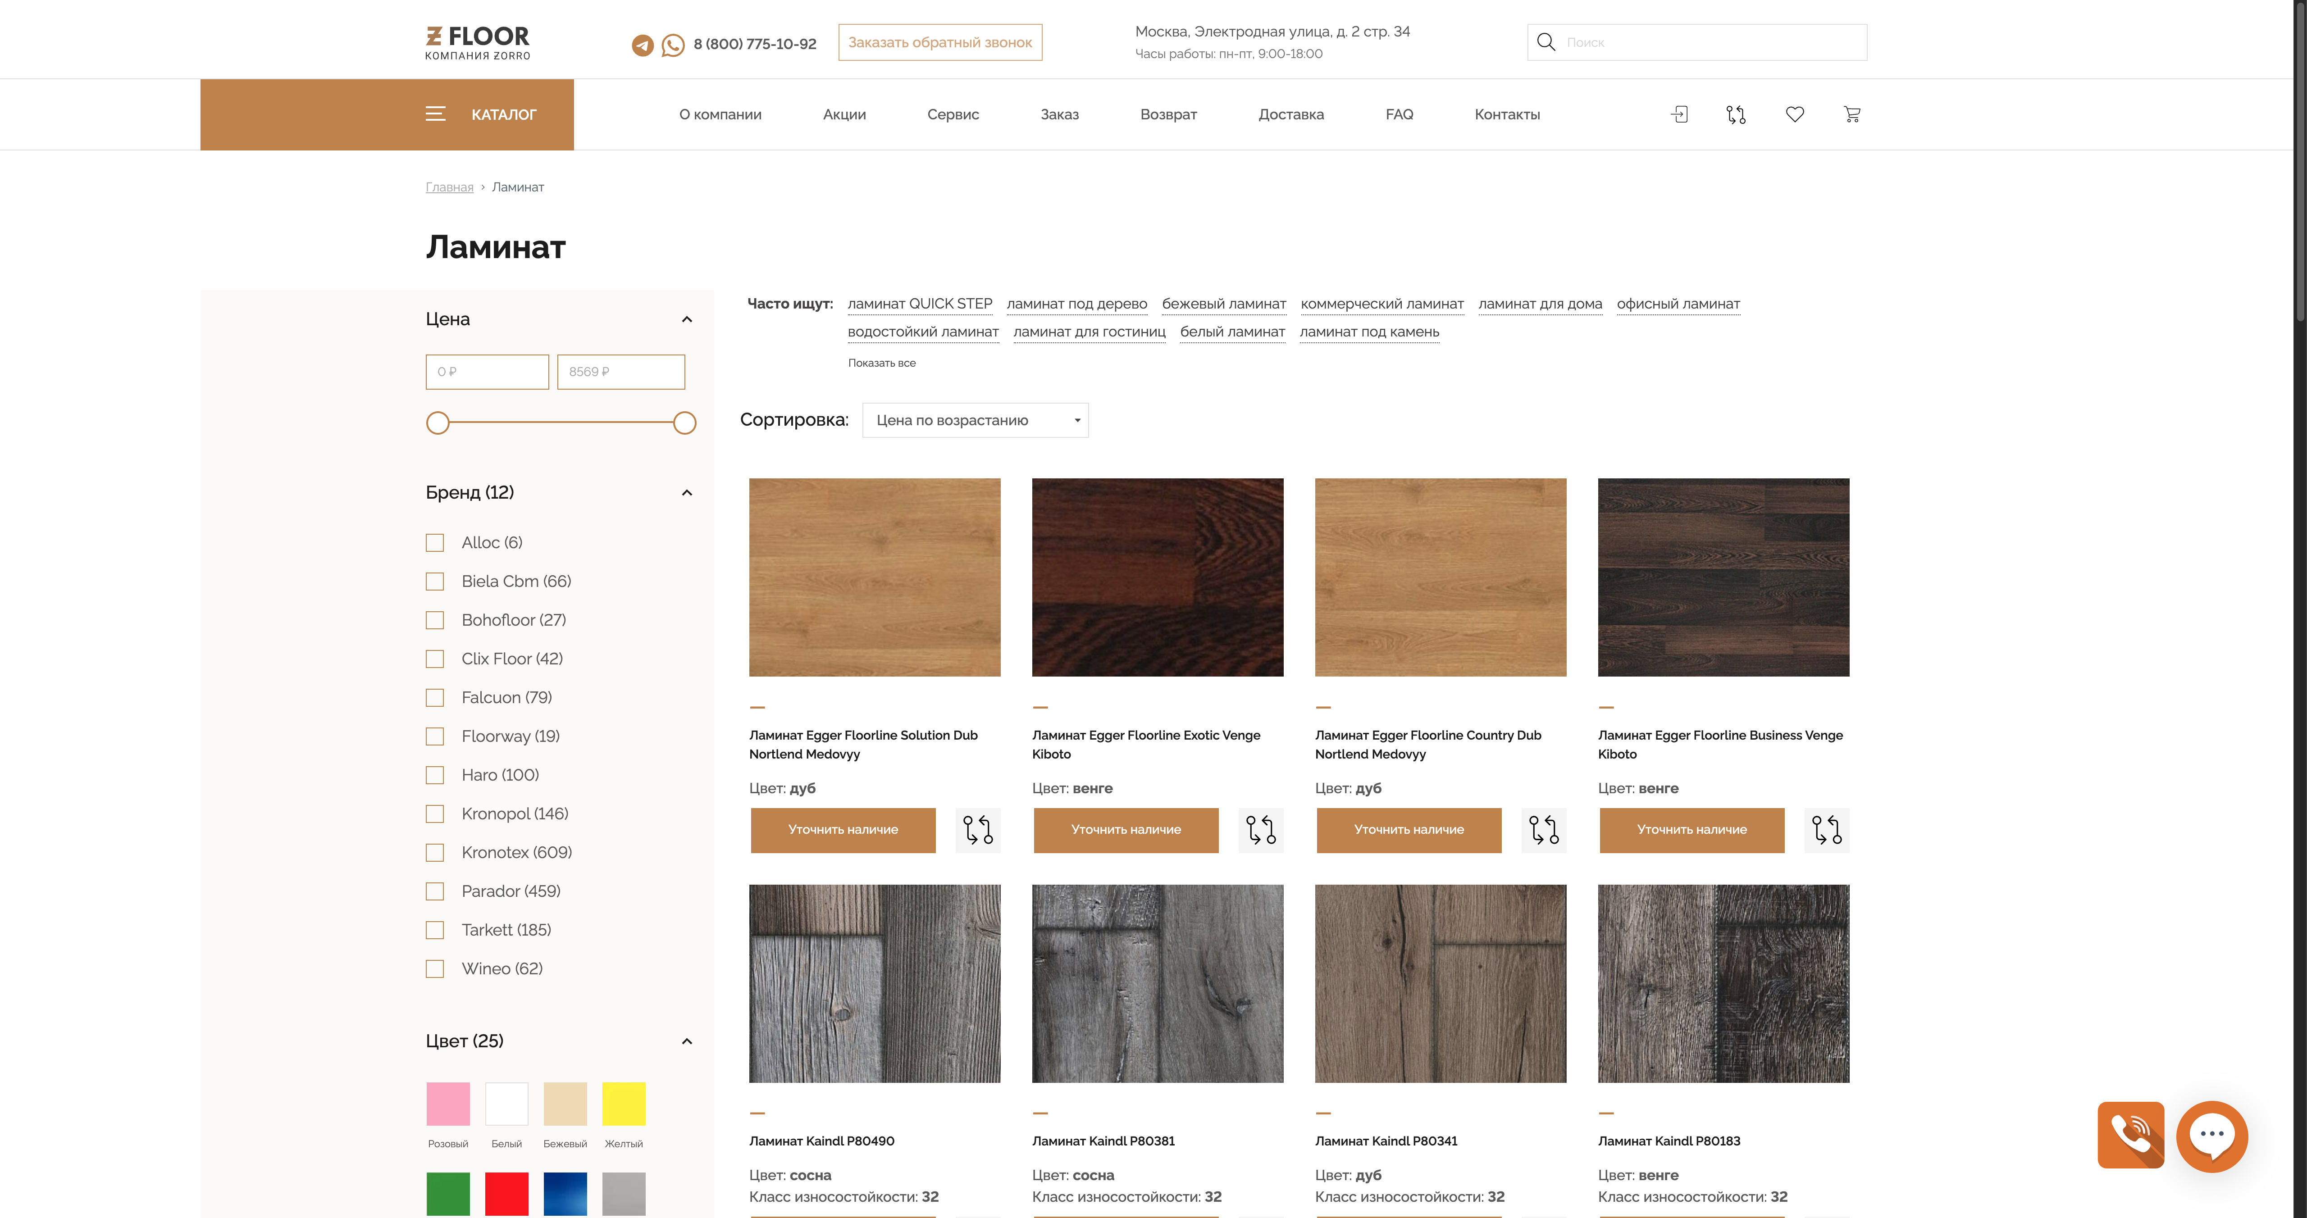Image resolution: width=2307 pixels, height=1218 pixels.
Task: Check the Falcuon brand filter
Action: [435, 698]
